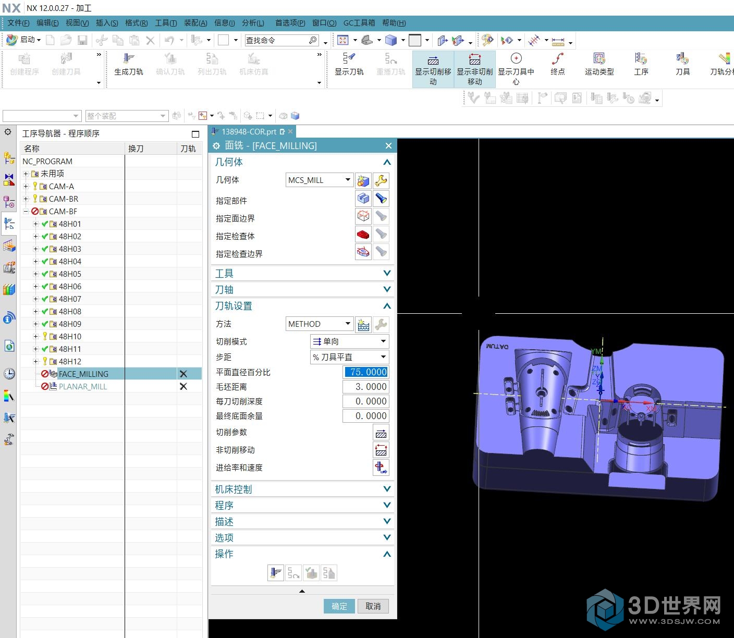Viewport: 734px width, 638px height.
Task: Click the Generate Tool Path (生成刀轨) ribbon icon
Action: pyautogui.click(x=129, y=64)
